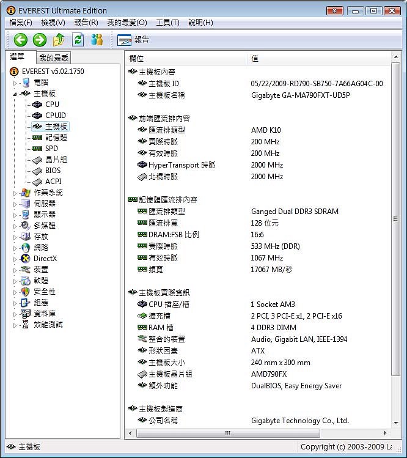
Task: Click Gigabyte Technology Co., Ltd. company name
Action: pyautogui.click(x=300, y=421)
